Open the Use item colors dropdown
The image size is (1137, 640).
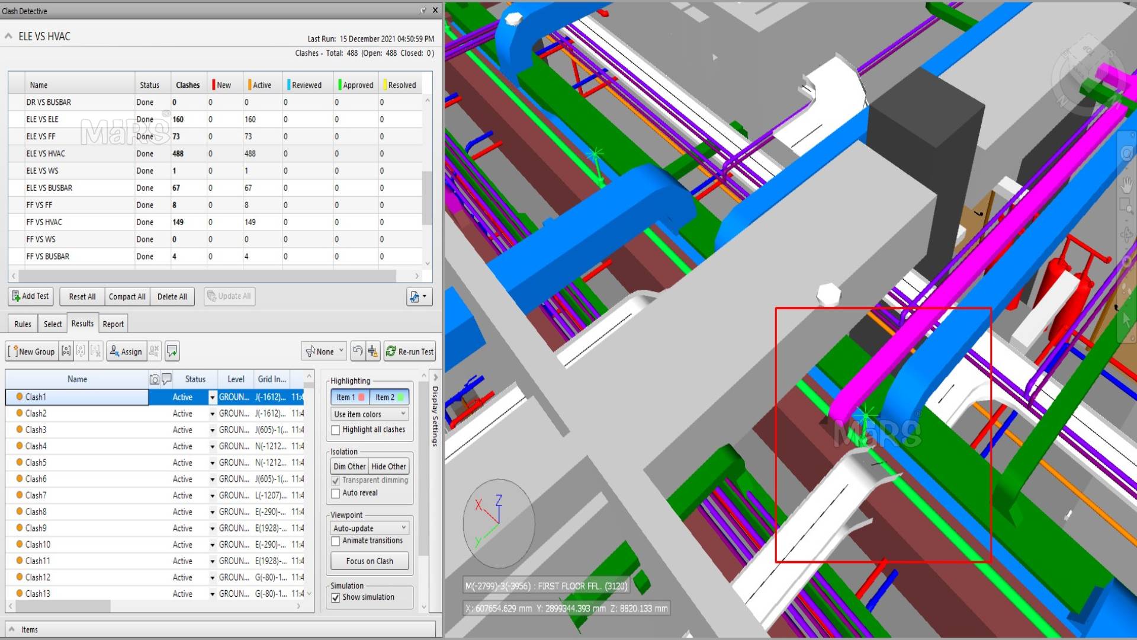point(370,414)
